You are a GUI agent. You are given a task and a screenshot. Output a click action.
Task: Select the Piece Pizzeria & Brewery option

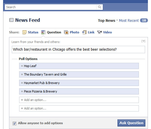(79, 91)
